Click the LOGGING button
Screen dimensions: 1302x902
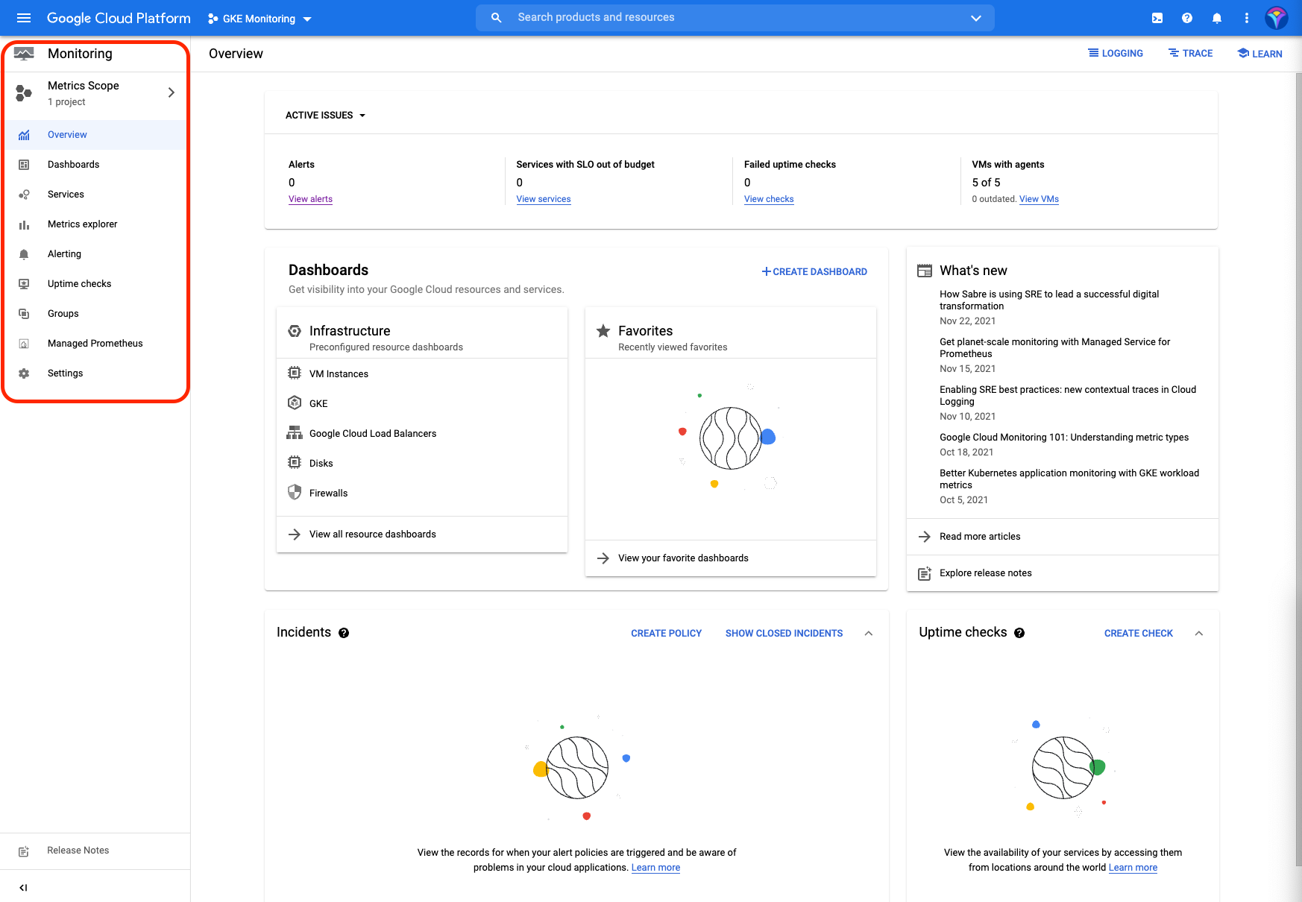[1116, 54]
